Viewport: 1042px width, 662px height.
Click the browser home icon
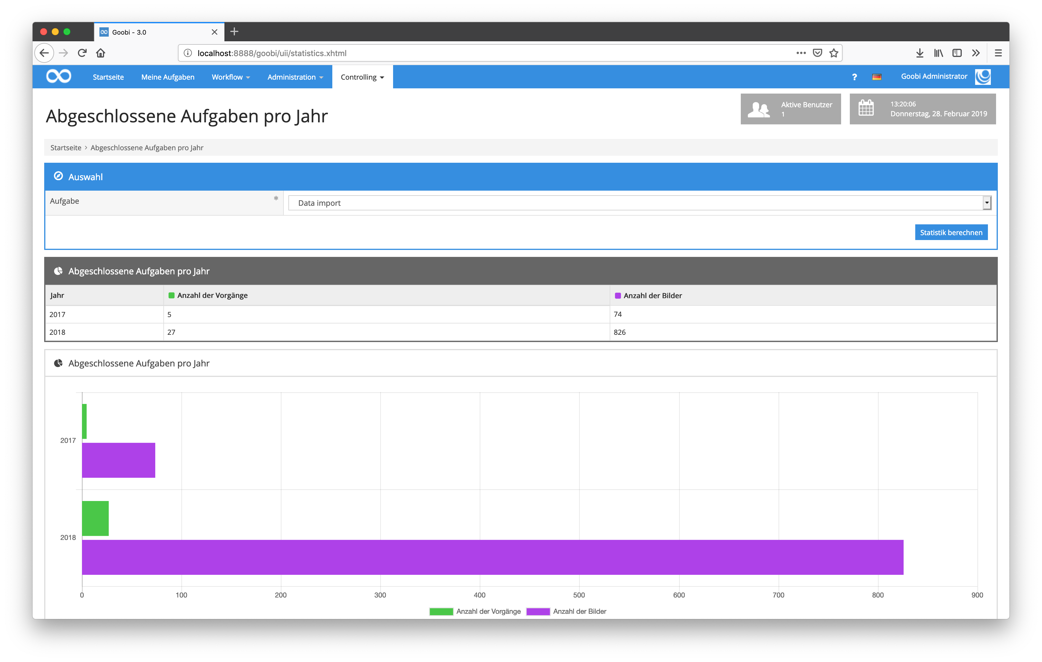[x=100, y=53]
